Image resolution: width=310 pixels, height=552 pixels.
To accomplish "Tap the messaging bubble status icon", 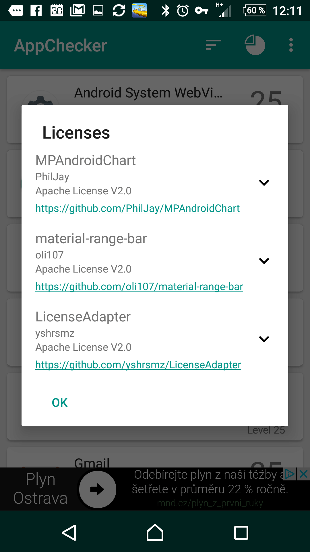I will pyautogui.click(x=15, y=11).
